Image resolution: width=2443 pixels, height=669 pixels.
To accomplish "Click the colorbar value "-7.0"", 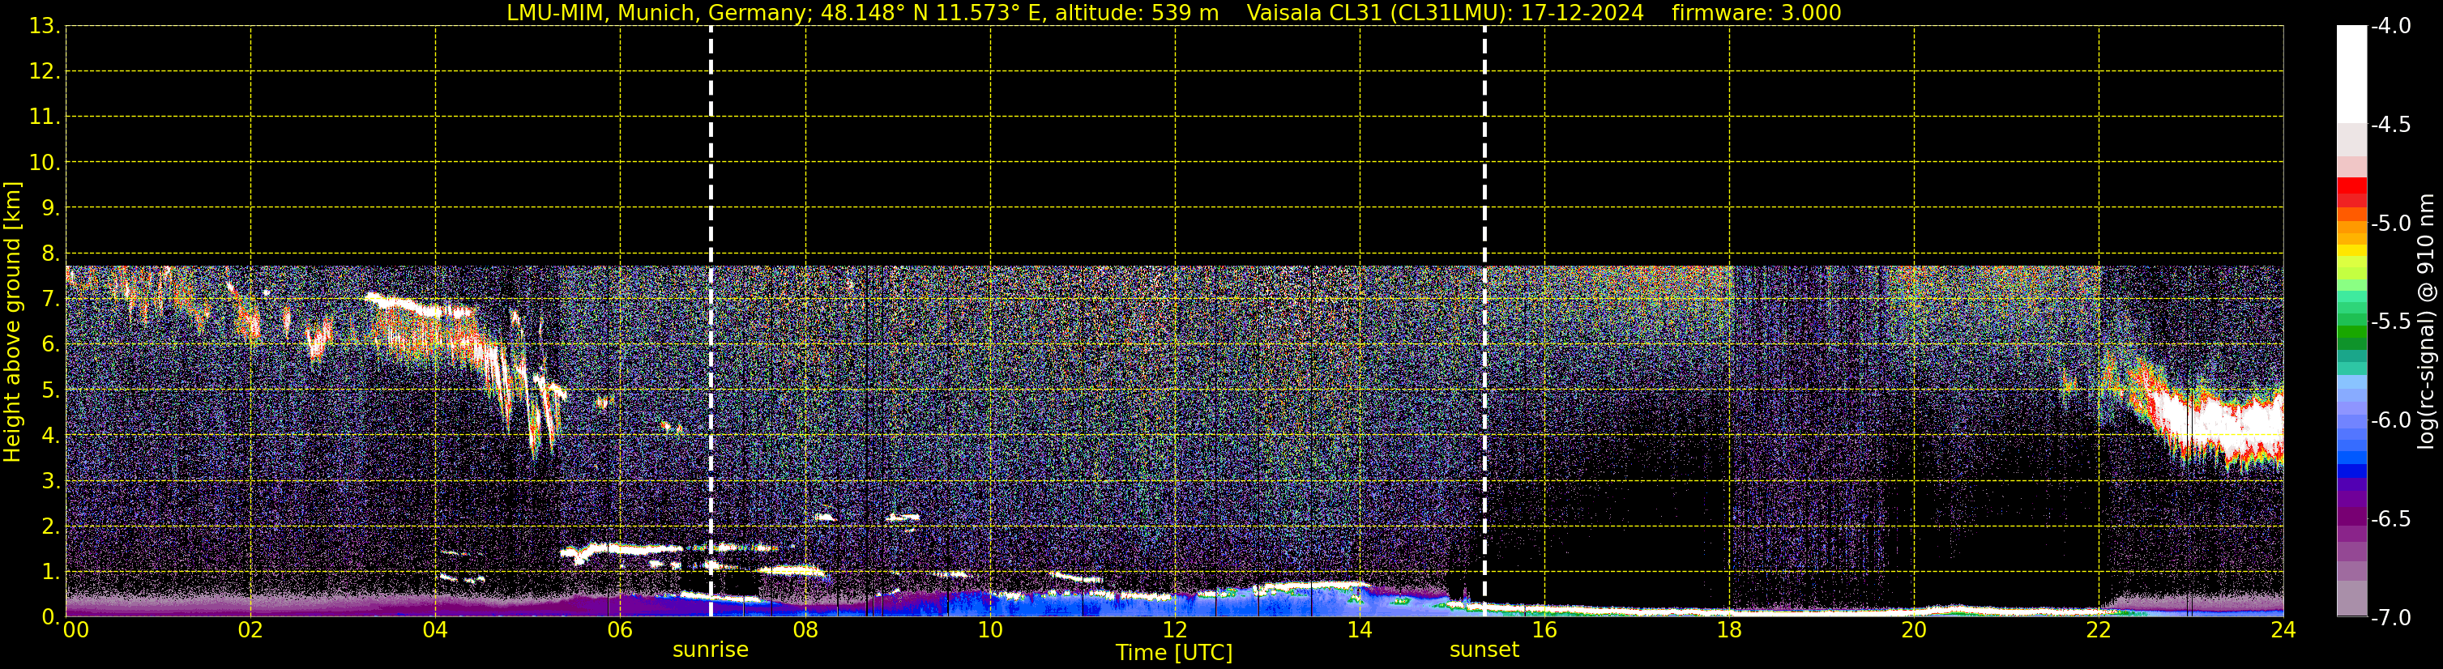I will [x=2390, y=617].
